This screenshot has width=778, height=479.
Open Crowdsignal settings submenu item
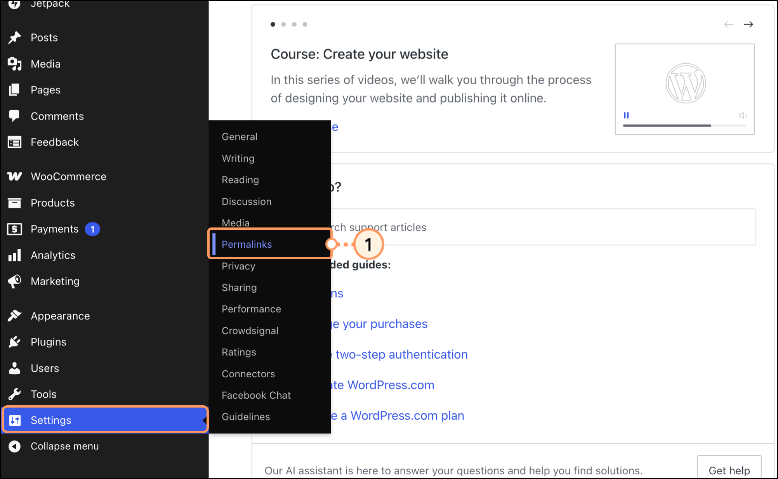pos(250,331)
